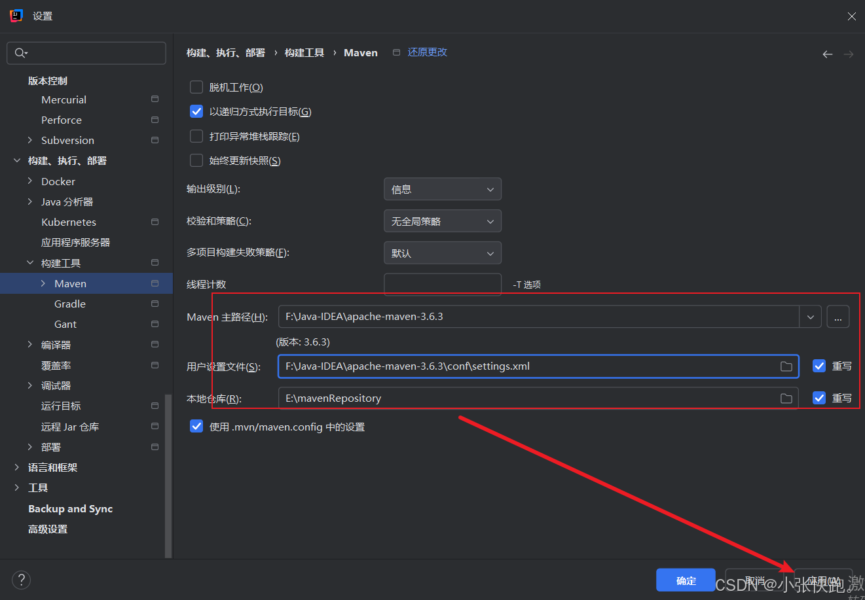The image size is (865, 600).
Task: Click 构建工具 in the breadcrumb
Action: 304,52
